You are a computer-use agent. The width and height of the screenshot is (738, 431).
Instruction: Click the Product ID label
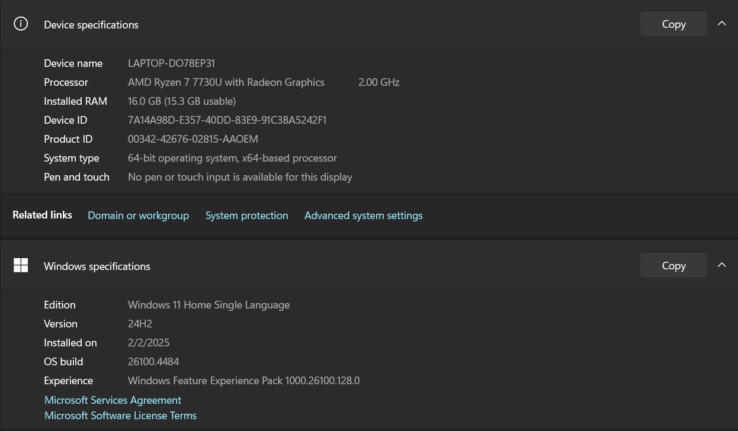coord(68,139)
